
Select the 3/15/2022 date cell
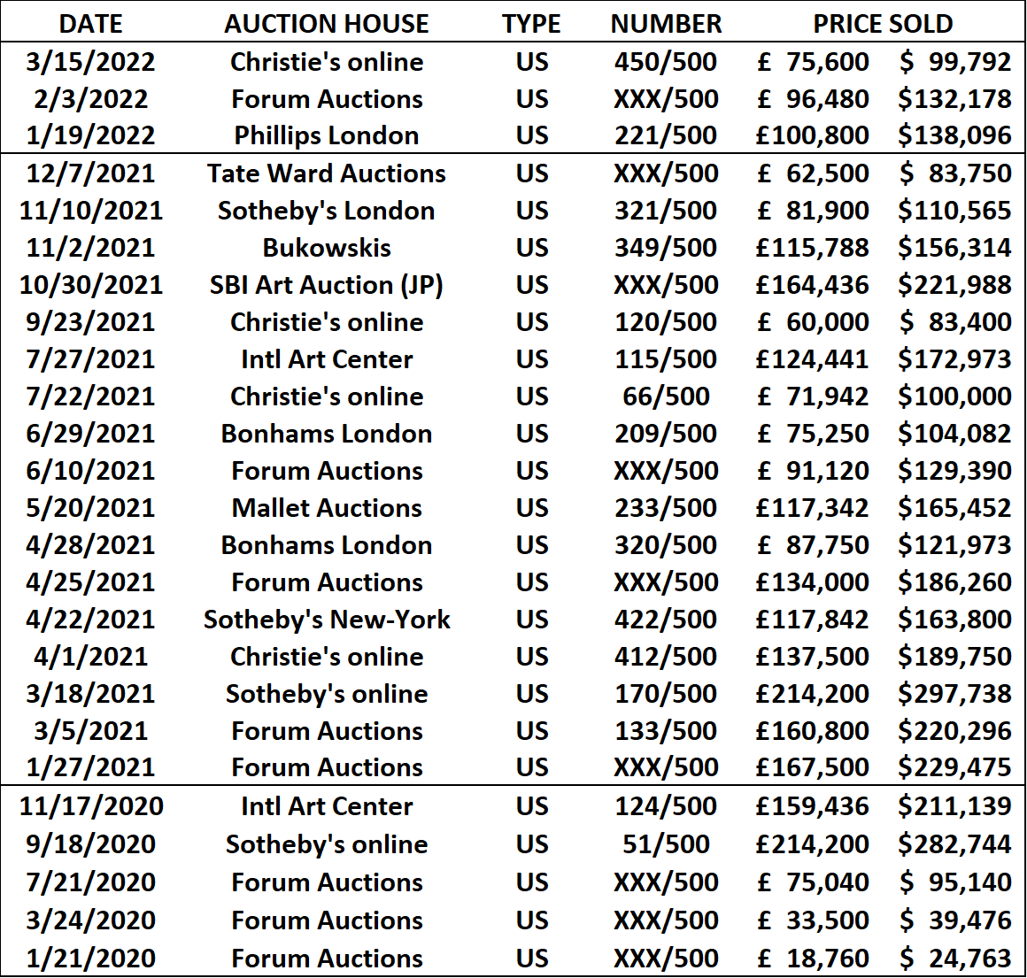coord(90,62)
